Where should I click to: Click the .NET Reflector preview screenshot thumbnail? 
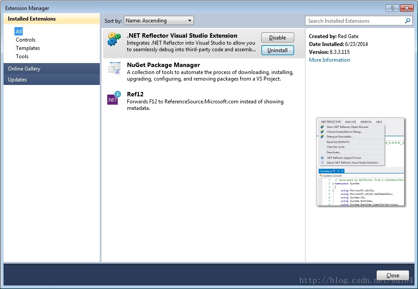360,162
